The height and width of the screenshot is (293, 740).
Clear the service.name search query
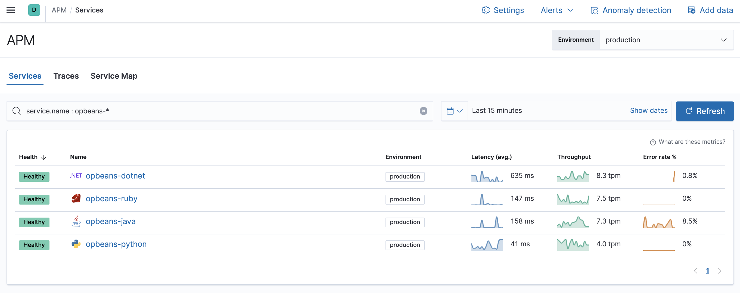pyautogui.click(x=424, y=111)
